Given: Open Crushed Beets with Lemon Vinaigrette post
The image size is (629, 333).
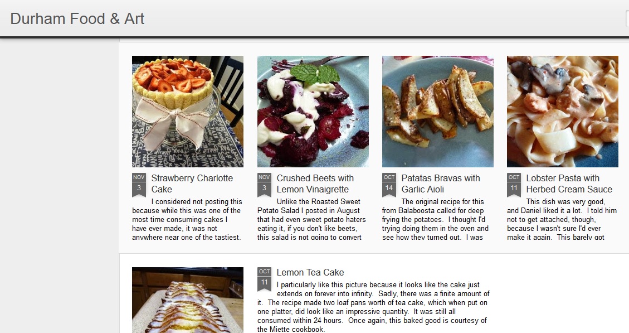Looking at the screenshot, I should click(x=315, y=184).
